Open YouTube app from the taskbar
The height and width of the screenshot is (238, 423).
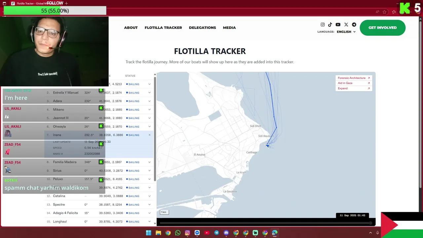pos(207,233)
